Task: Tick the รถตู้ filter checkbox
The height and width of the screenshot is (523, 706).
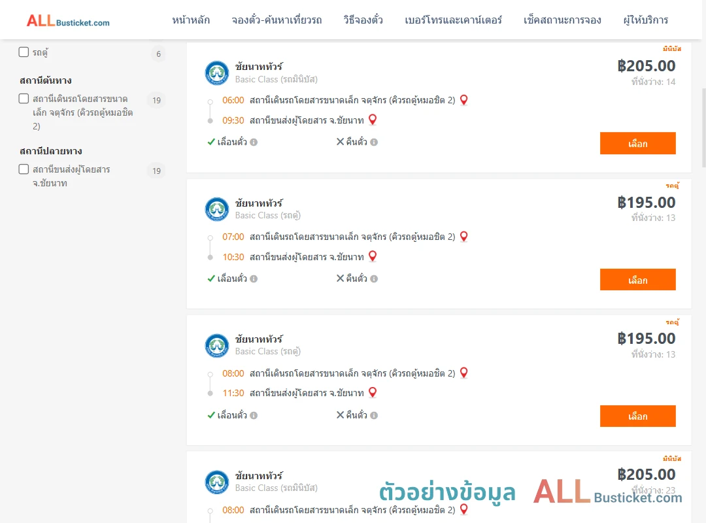Action: 24,52
